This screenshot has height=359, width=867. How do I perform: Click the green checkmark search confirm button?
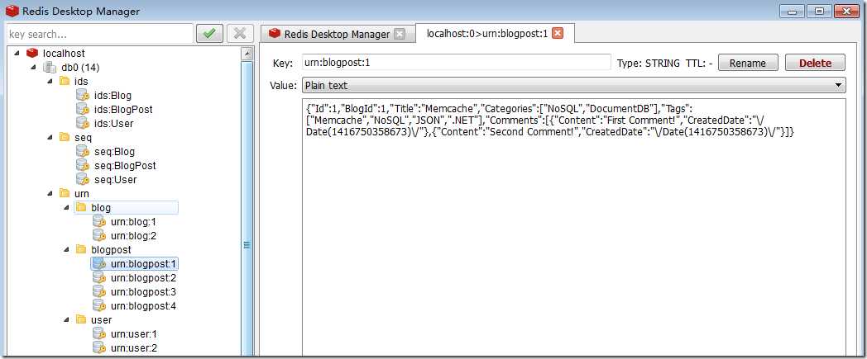click(x=209, y=34)
